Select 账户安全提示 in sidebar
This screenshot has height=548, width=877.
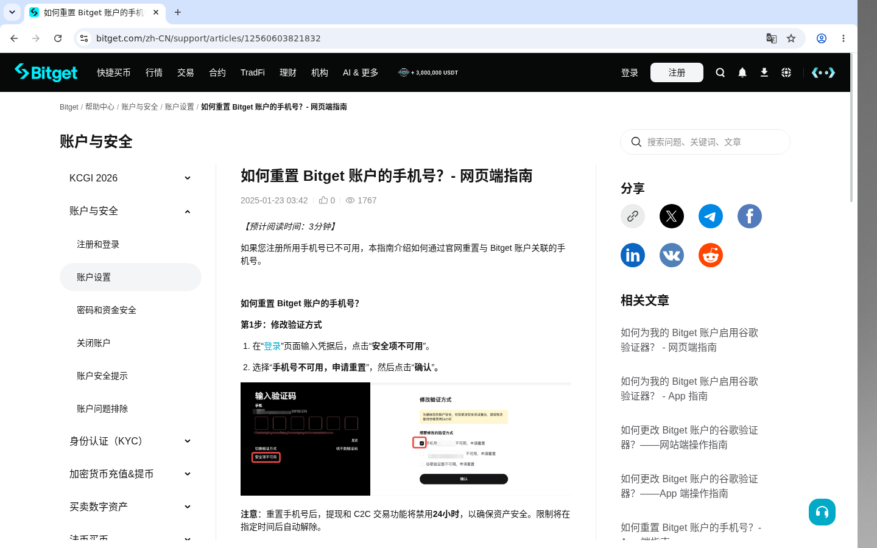pyautogui.click(x=130, y=376)
